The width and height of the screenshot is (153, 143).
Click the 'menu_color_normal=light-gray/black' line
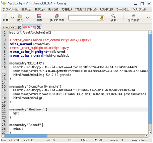pos(39,55)
